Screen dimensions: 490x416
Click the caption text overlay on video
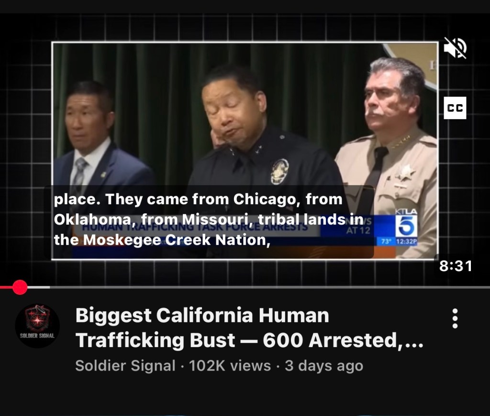209,220
